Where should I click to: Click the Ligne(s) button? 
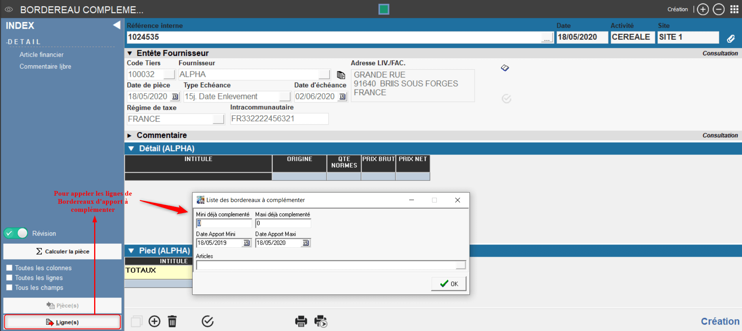pyautogui.click(x=63, y=322)
